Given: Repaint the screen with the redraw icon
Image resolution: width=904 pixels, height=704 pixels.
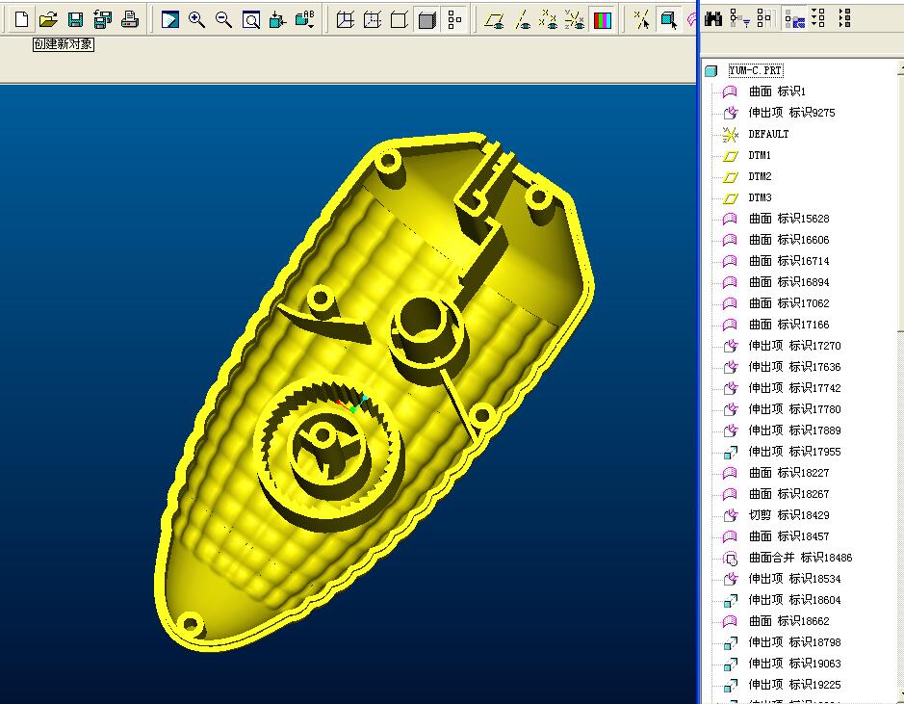Looking at the screenshot, I should 169,19.
